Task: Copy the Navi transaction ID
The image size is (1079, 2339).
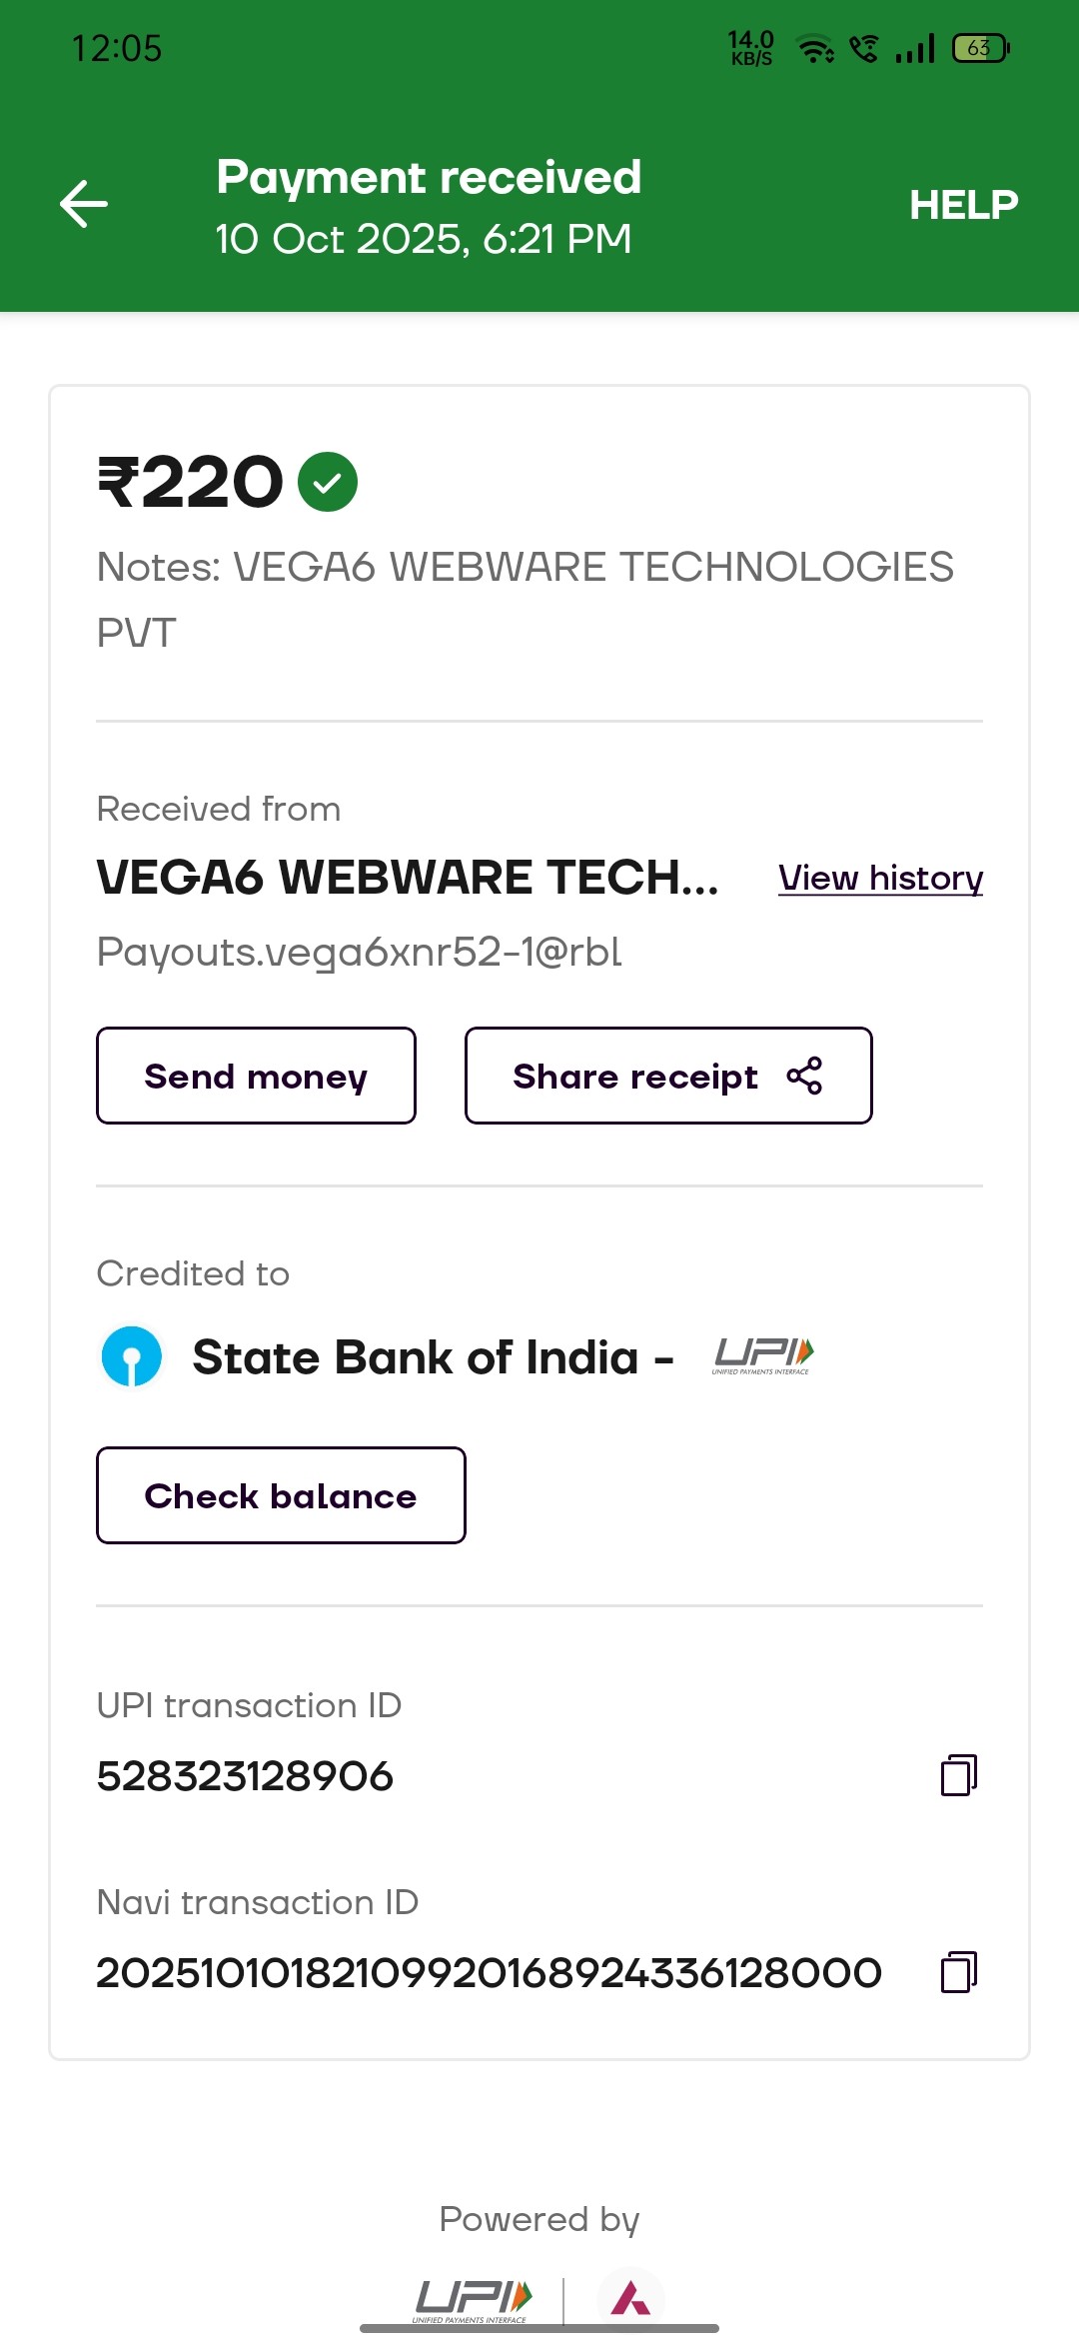Action: tap(958, 1972)
